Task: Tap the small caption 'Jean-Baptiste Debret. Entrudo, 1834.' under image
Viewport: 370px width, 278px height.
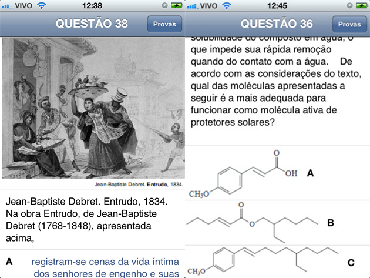Action: click(x=139, y=185)
